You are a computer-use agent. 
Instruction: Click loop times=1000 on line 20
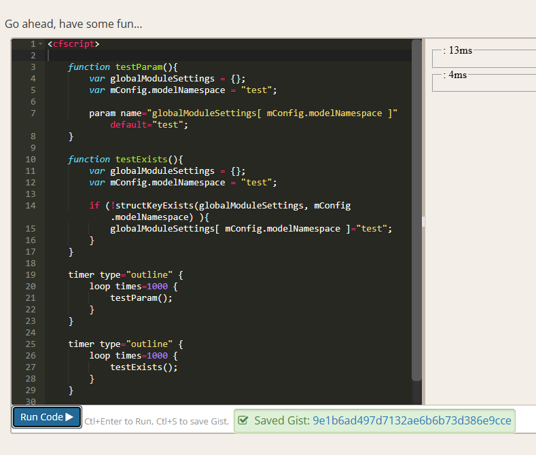[x=128, y=287]
